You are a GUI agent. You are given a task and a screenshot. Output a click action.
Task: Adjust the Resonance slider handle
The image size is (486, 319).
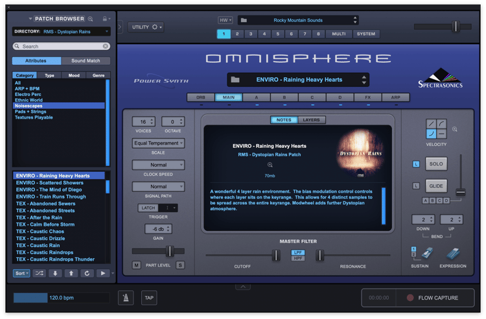320,255
